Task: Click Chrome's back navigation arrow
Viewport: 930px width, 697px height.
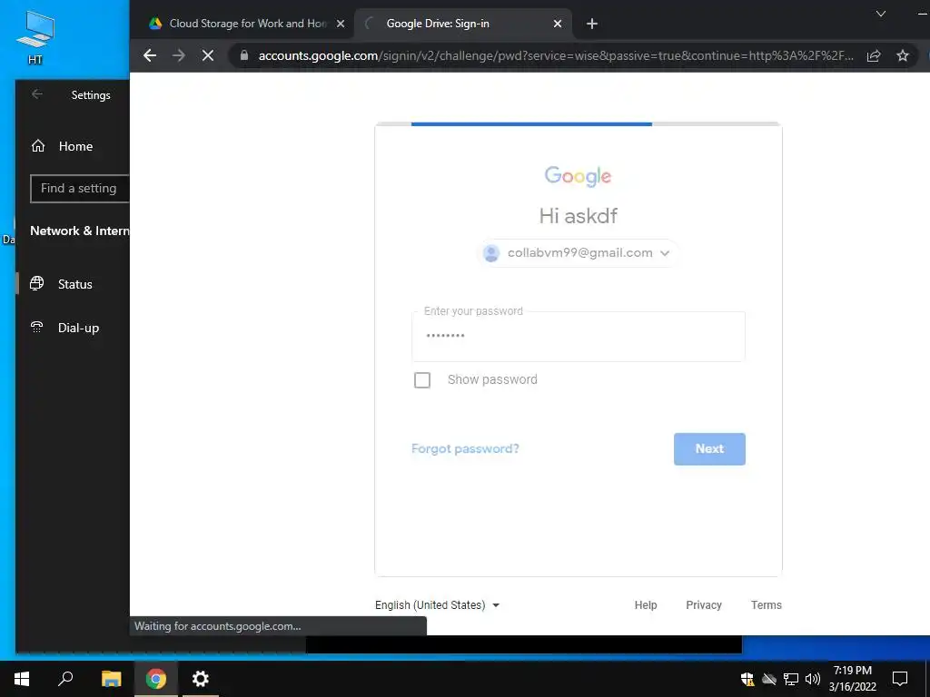Action: pyautogui.click(x=150, y=55)
